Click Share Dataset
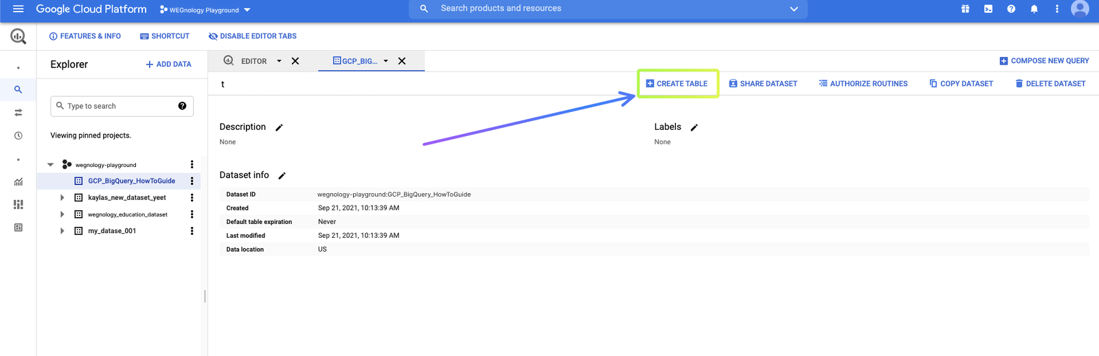 pyautogui.click(x=763, y=84)
